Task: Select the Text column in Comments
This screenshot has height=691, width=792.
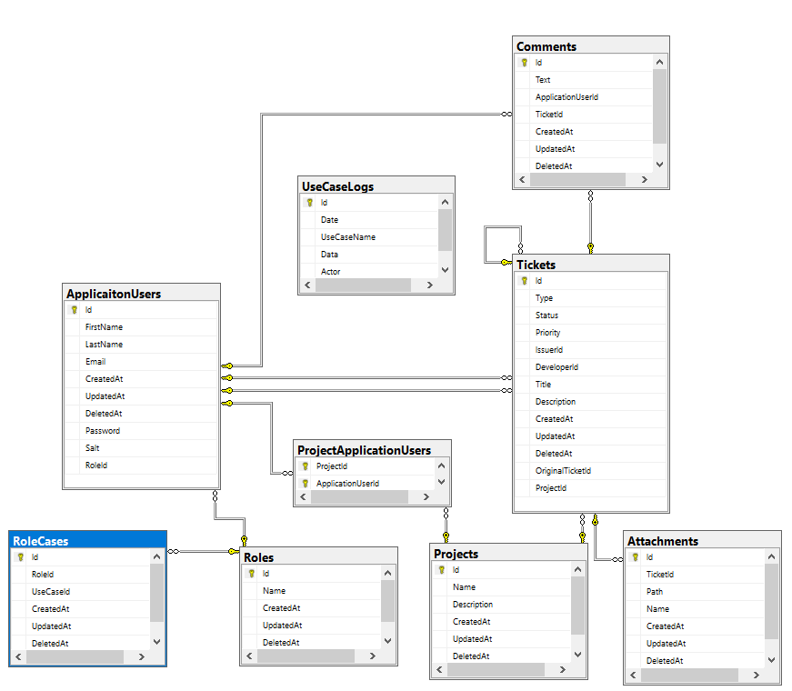Action: coord(585,80)
